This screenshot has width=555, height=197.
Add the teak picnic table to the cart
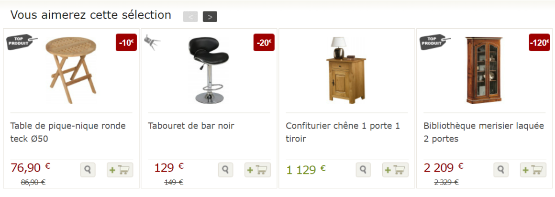pyautogui.click(x=120, y=170)
